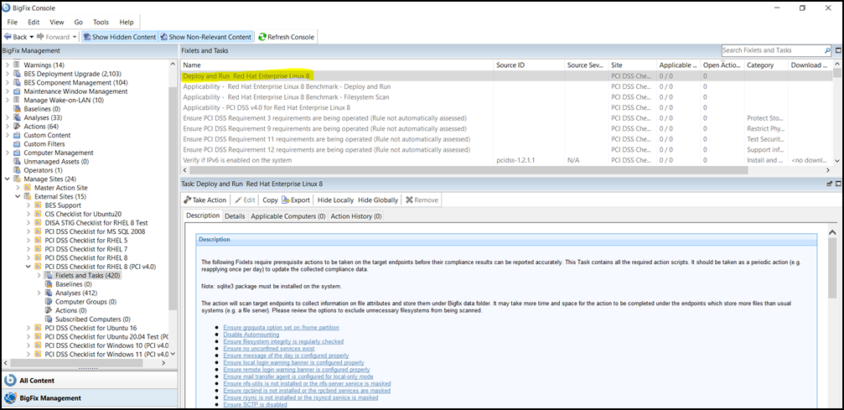844x410 pixels.
Task: Open the 'Disable Automounting' link
Action: [x=251, y=335]
